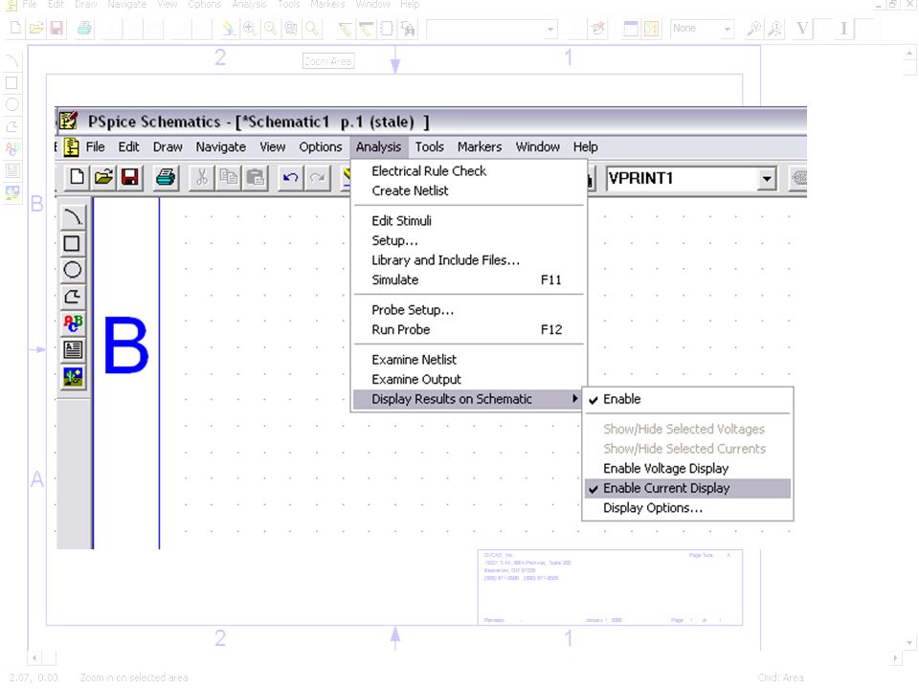Select the Insert Picture tool in magnified palette
This screenshot has height=689, width=919.
(x=73, y=377)
